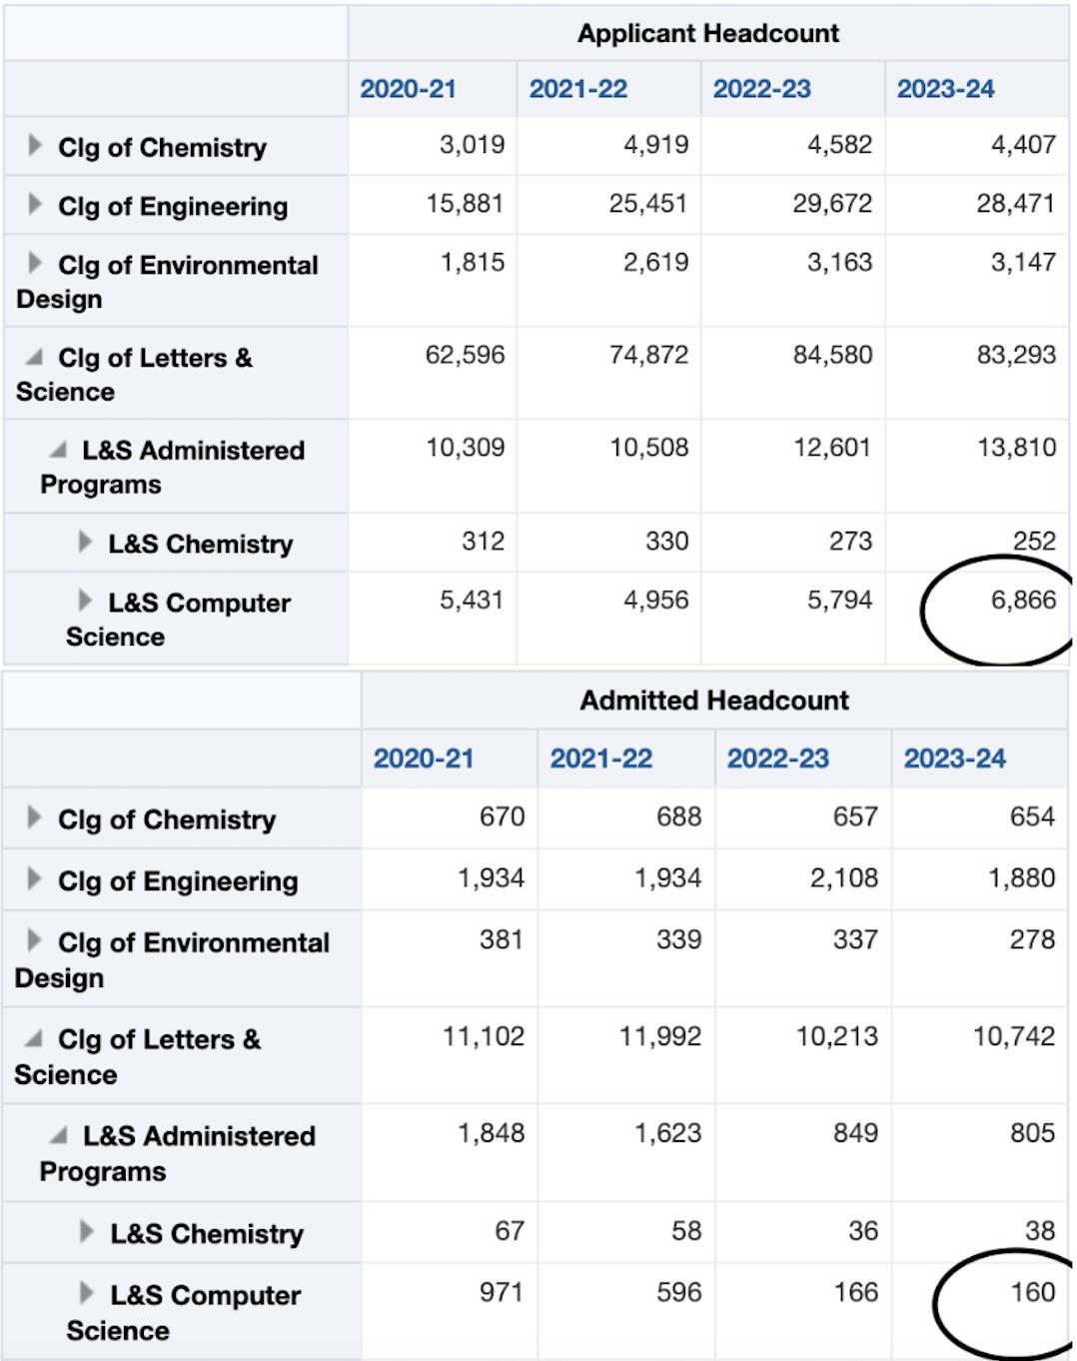This screenshot has height=1361, width=1077.
Task: Expand L&S Chemistry in Applicant Headcount table
Action: tap(85, 543)
